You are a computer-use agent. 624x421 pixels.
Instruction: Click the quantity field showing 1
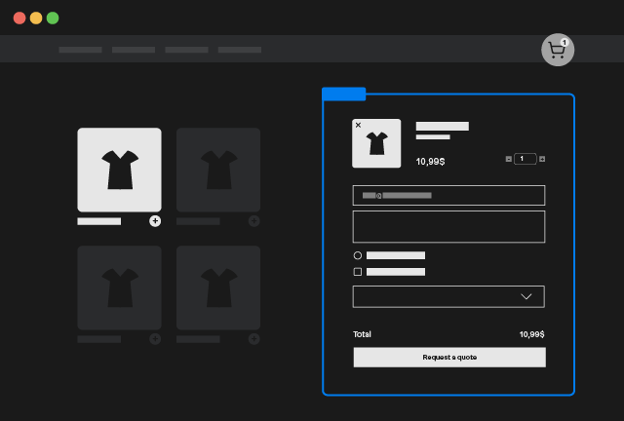coord(525,159)
